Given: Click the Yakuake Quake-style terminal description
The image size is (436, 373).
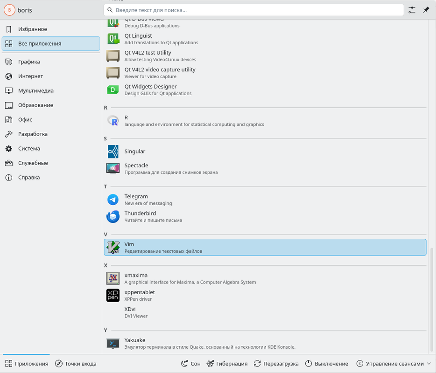Looking at the screenshot, I should [210, 347].
